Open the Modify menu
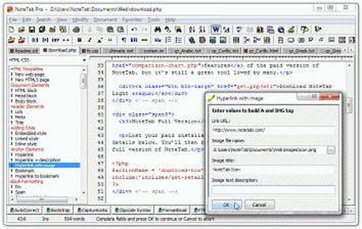This screenshot has width=362, height=229. tap(80, 20)
